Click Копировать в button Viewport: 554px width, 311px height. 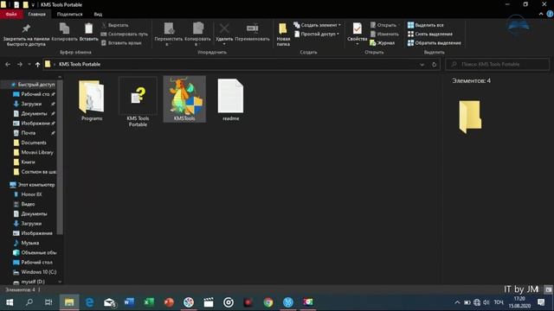197,35
